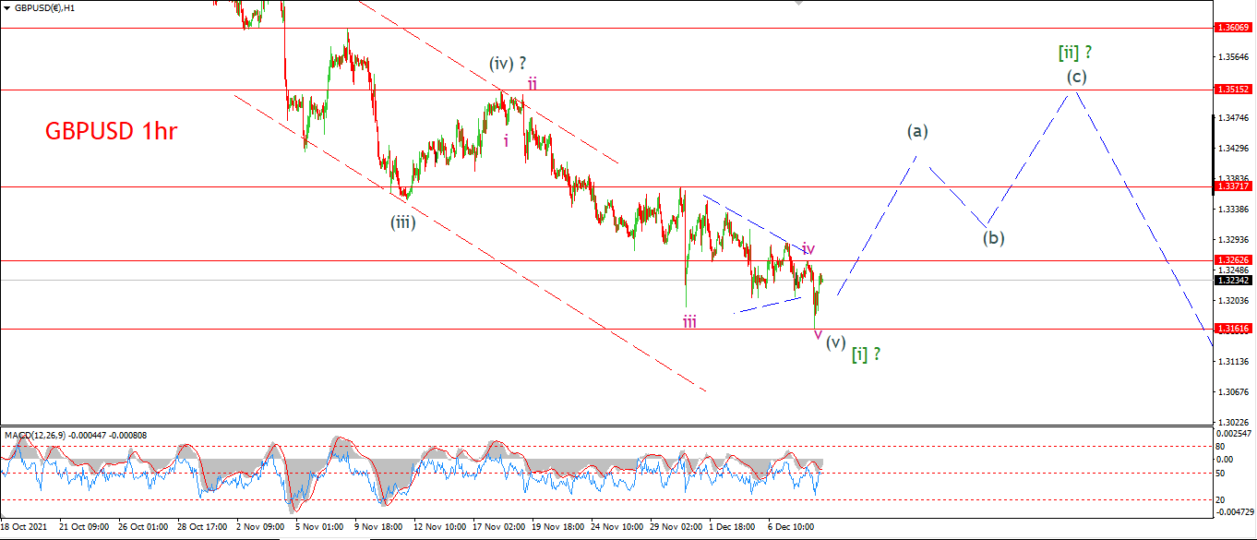Click the (b) projection wave label
The width and height of the screenshot is (1257, 540).
point(993,238)
